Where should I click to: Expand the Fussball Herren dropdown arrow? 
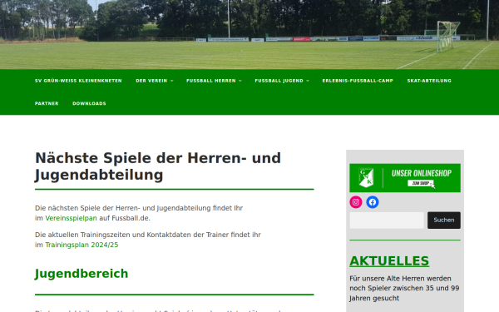tap(240, 81)
